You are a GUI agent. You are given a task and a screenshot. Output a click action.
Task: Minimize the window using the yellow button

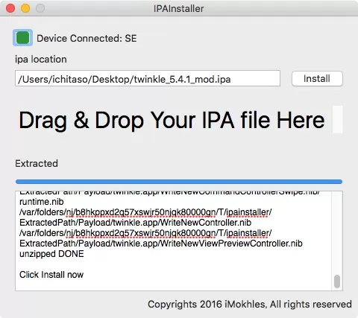tap(25, 8)
